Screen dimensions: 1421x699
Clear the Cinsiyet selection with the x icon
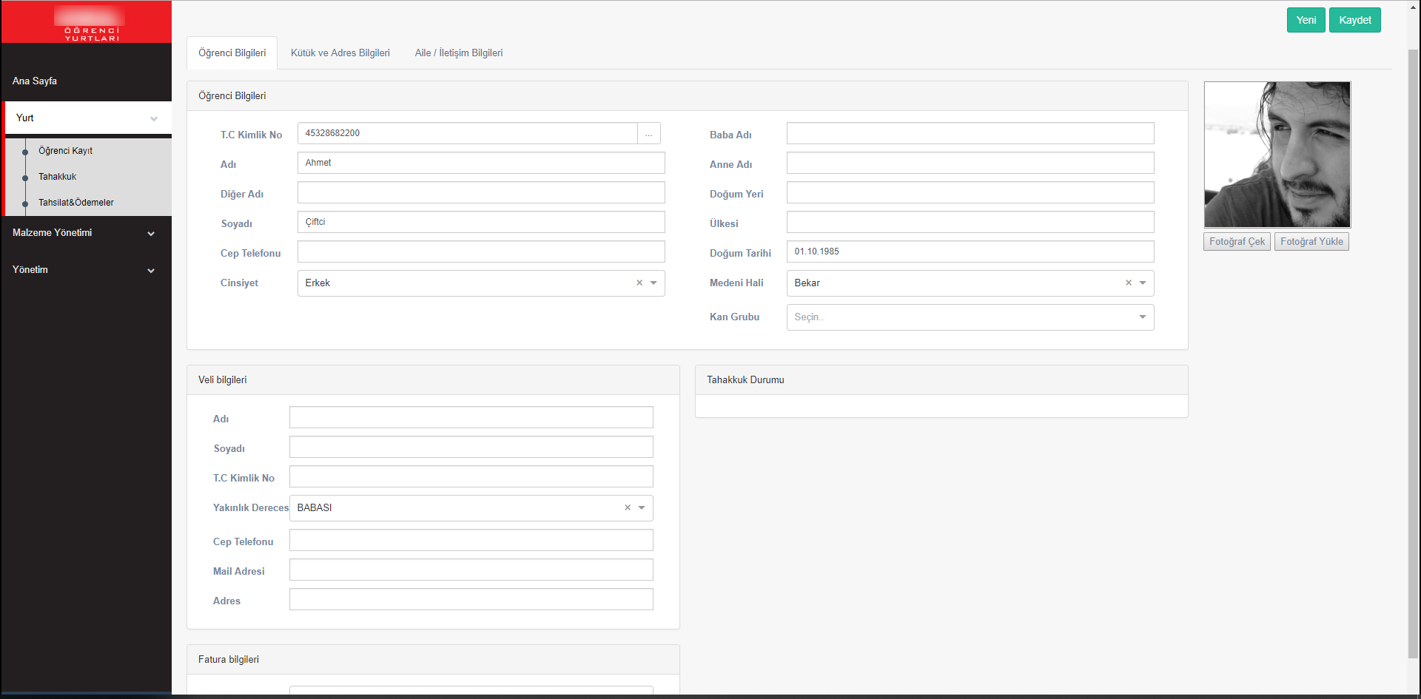pyautogui.click(x=639, y=283)
